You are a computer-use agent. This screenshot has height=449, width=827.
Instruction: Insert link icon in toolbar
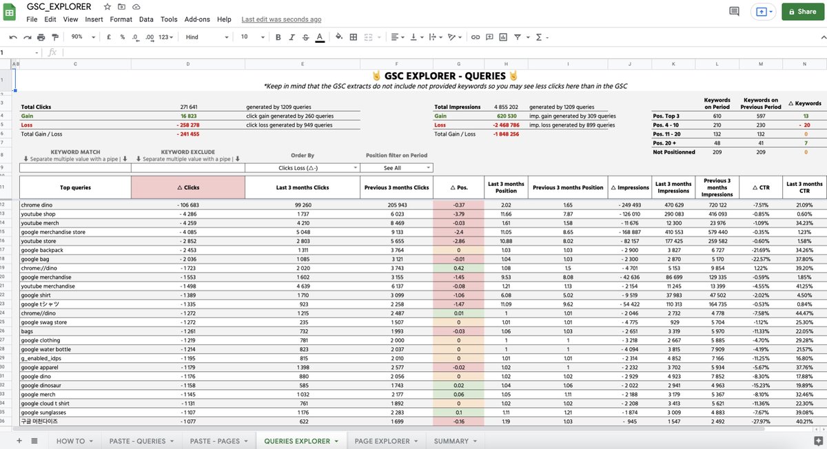[476, 37]
